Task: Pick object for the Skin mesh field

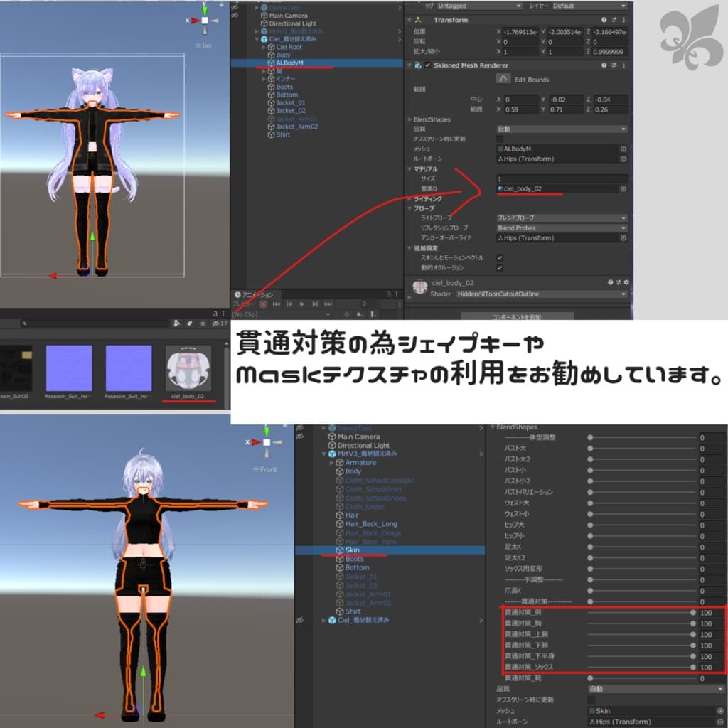Action: [720, 711]
